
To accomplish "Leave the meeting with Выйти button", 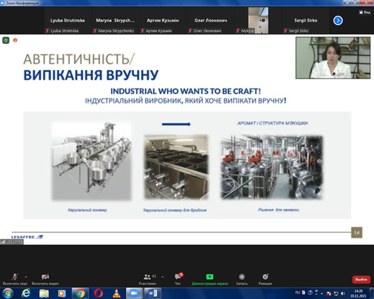I will (x=361, y=279).
